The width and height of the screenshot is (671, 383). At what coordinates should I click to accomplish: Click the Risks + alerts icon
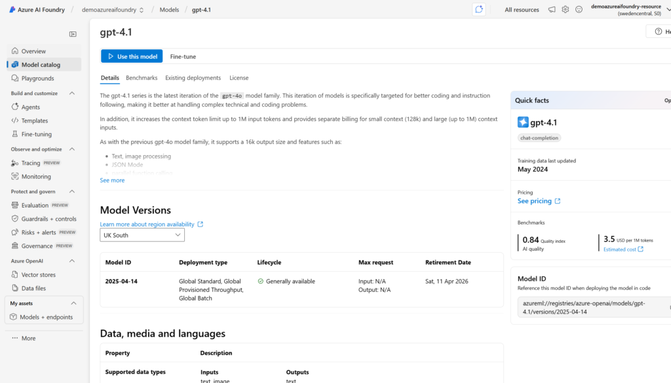click(x=15, y=232)
